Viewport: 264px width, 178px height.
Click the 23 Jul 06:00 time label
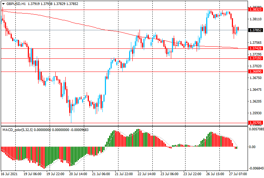click(169, 174)
